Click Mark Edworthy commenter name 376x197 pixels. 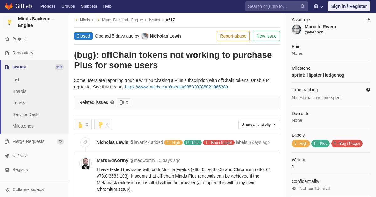[x=112, y=160]
